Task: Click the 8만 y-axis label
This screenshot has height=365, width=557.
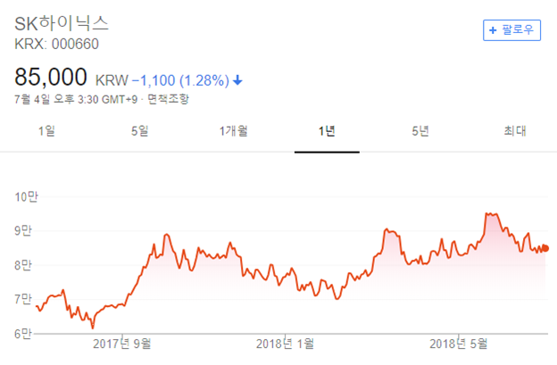Action: pyautogui.click(x=23, y=265)
